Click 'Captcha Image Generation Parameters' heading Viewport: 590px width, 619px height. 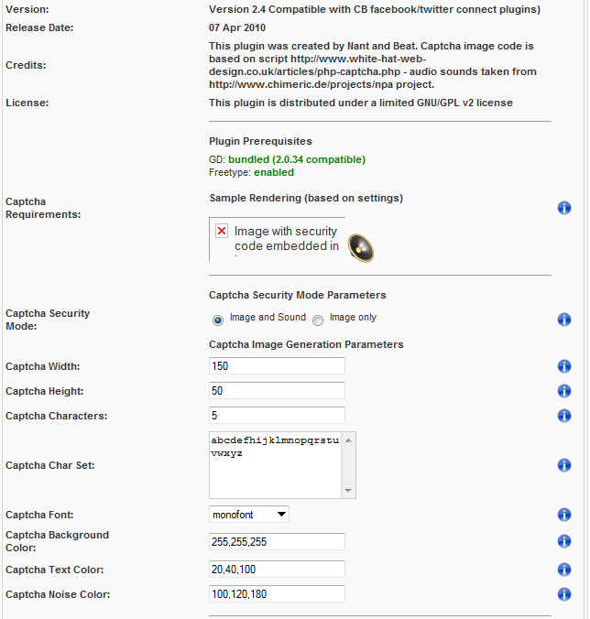(x=306, y=344)
